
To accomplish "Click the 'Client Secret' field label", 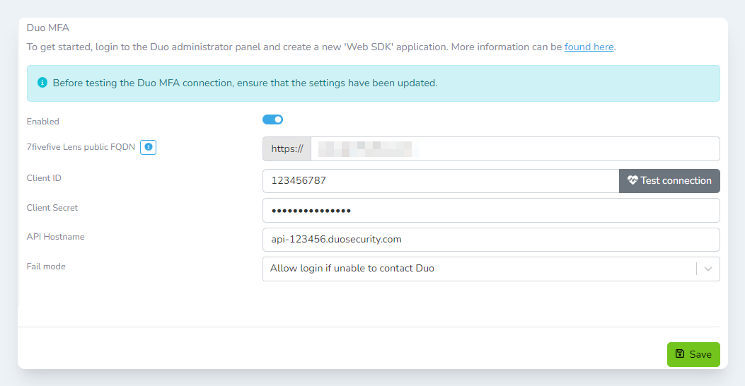I will [52, 208].
